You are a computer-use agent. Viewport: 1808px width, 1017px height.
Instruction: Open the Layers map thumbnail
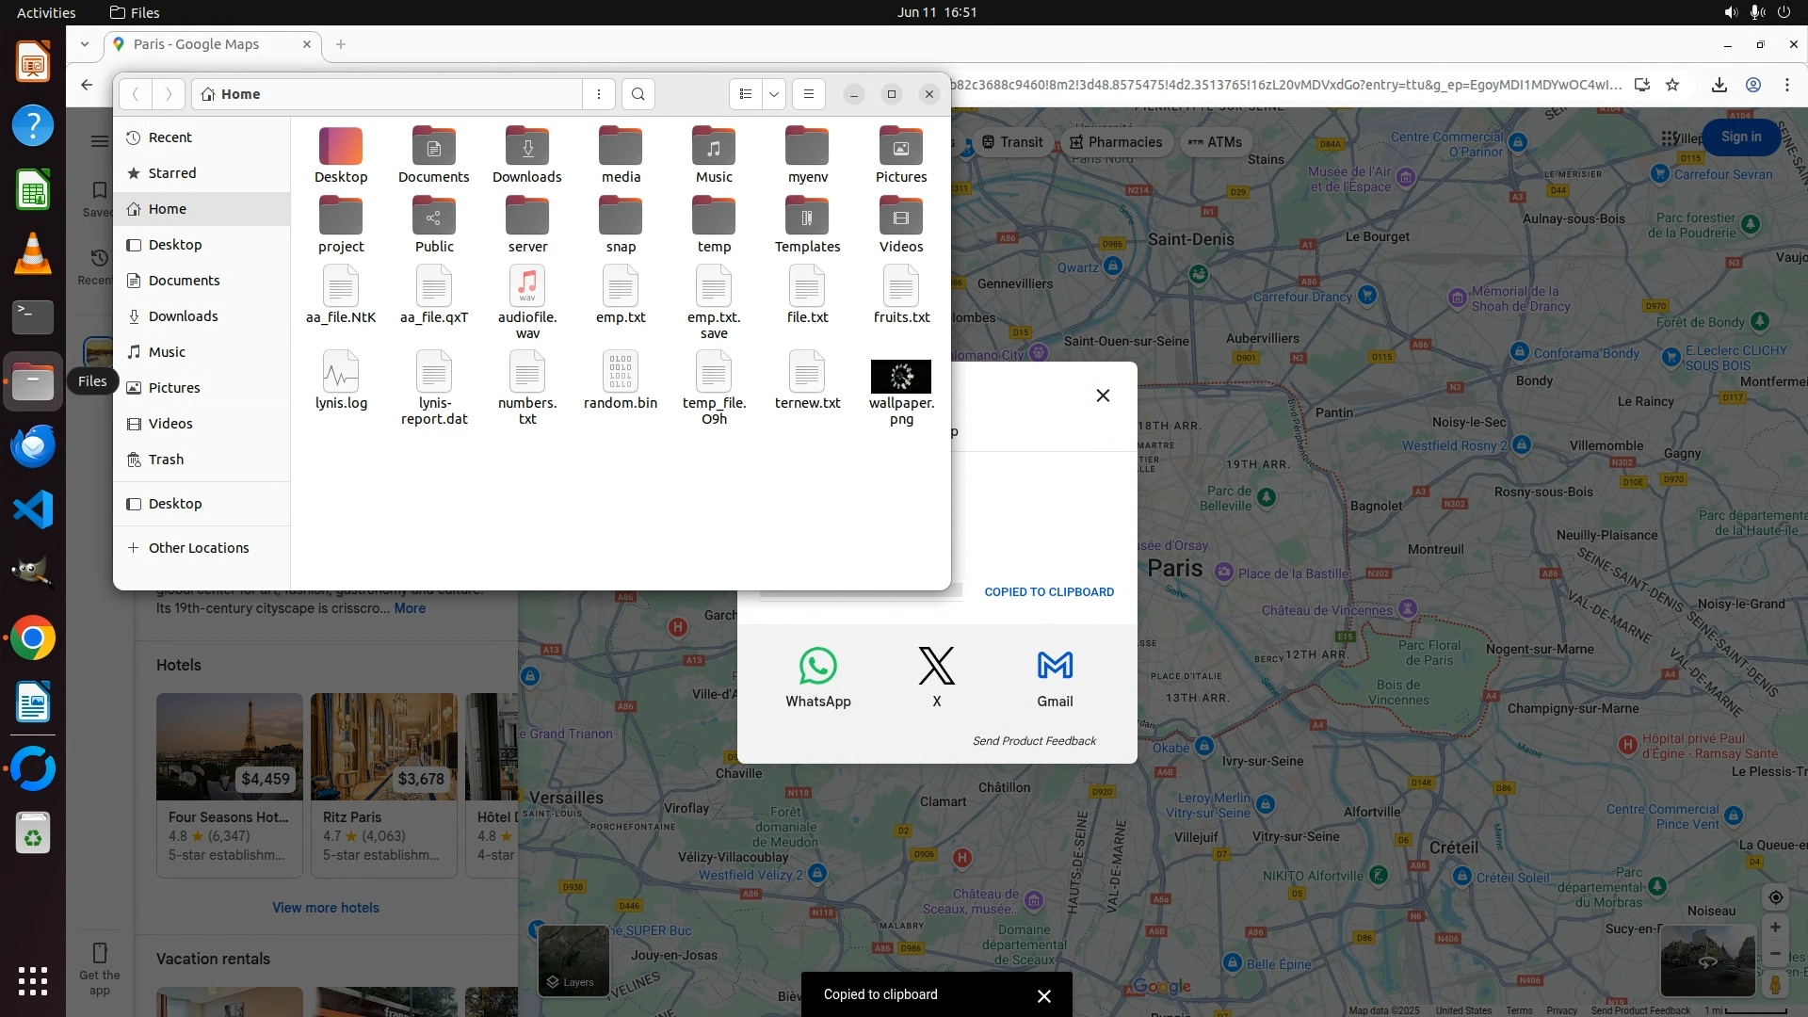click(573, 959)
